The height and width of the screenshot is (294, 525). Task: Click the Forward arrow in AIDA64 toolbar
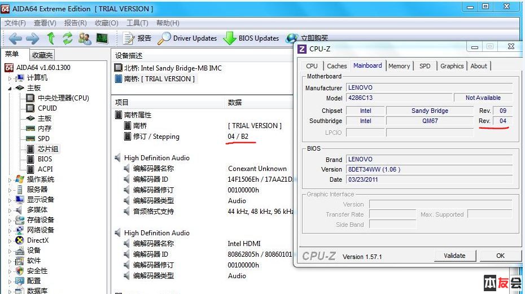coord(33,38)
